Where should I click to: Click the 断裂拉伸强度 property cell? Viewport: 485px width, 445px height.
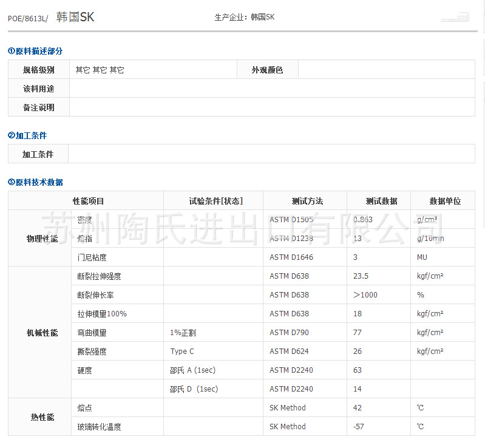(x=118, y=276)
